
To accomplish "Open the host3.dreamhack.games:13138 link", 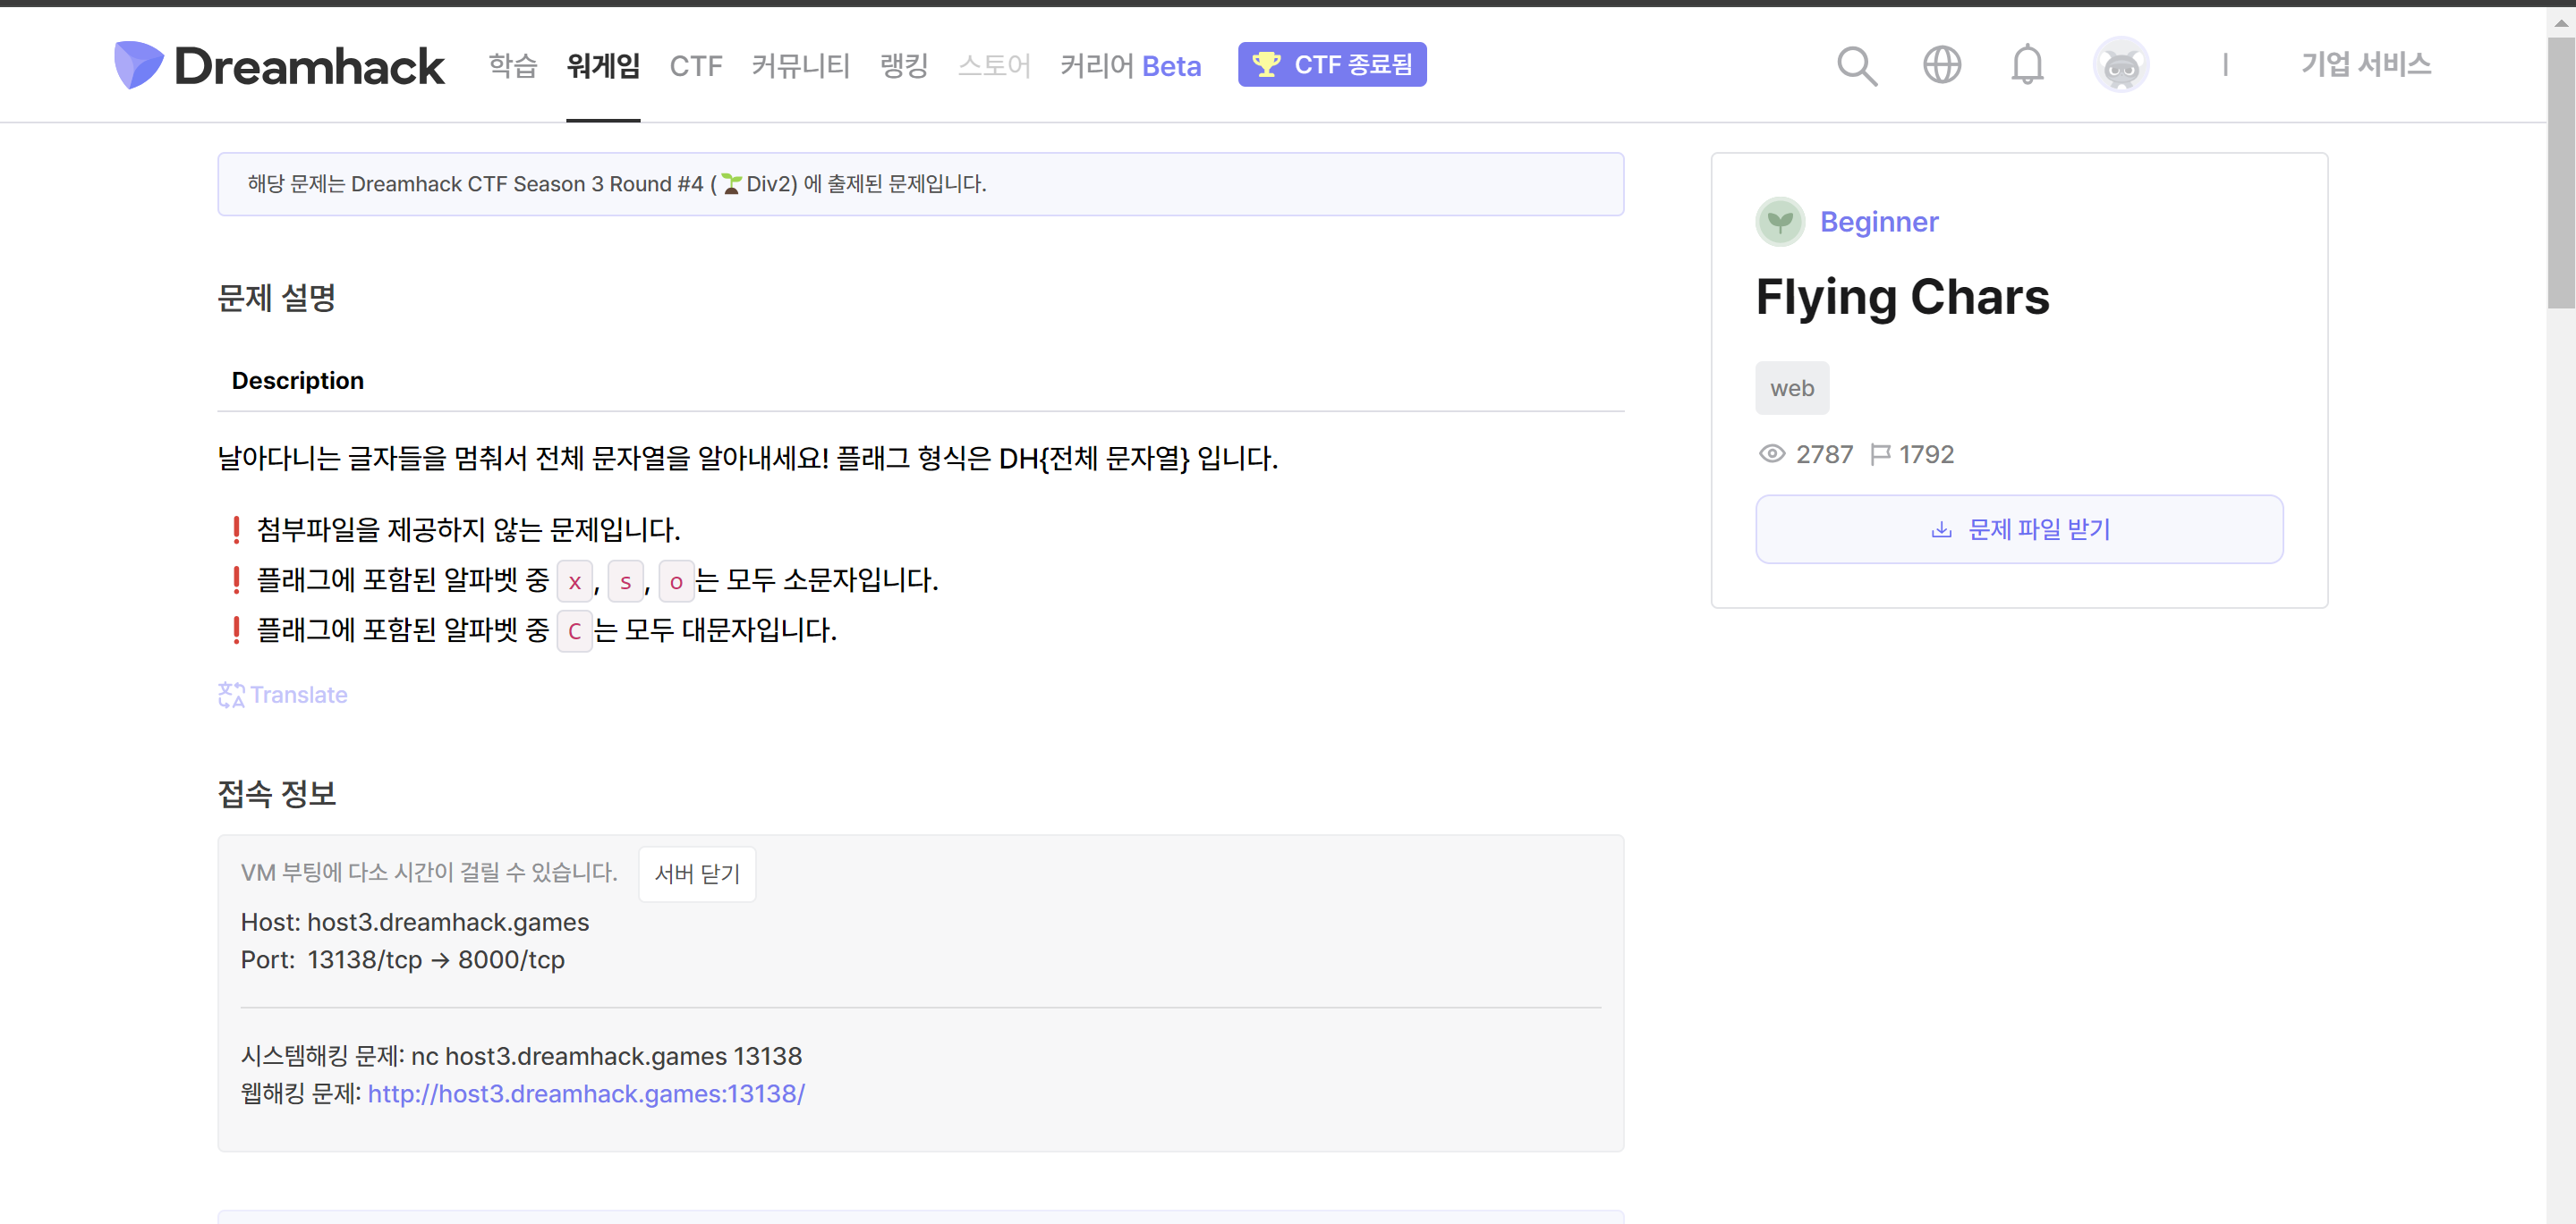I will tap(586, 1094).
